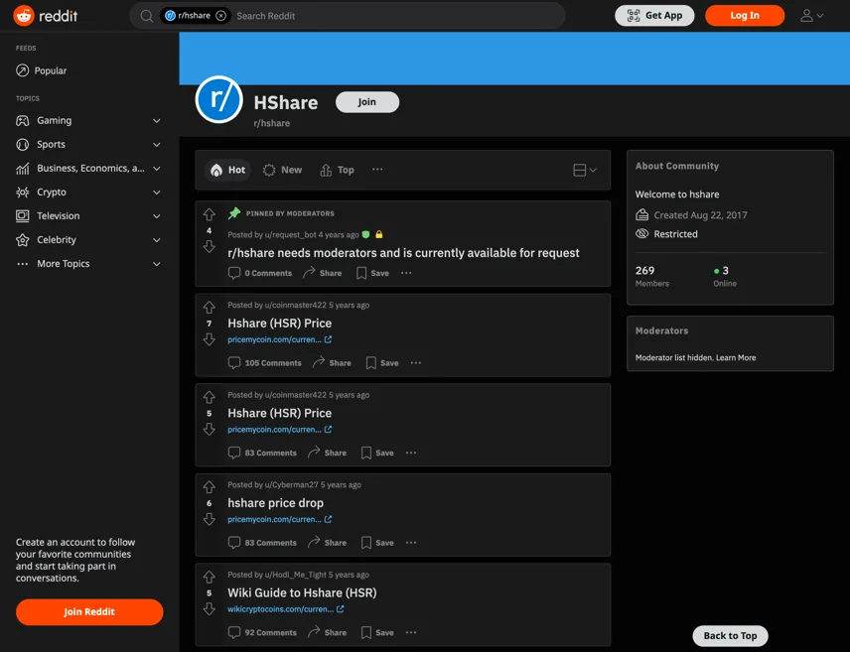This screenshot has height=652, width=850.
Task: Share the Wiki Guide to Hshare post
Action: click(x=327, y=632)
